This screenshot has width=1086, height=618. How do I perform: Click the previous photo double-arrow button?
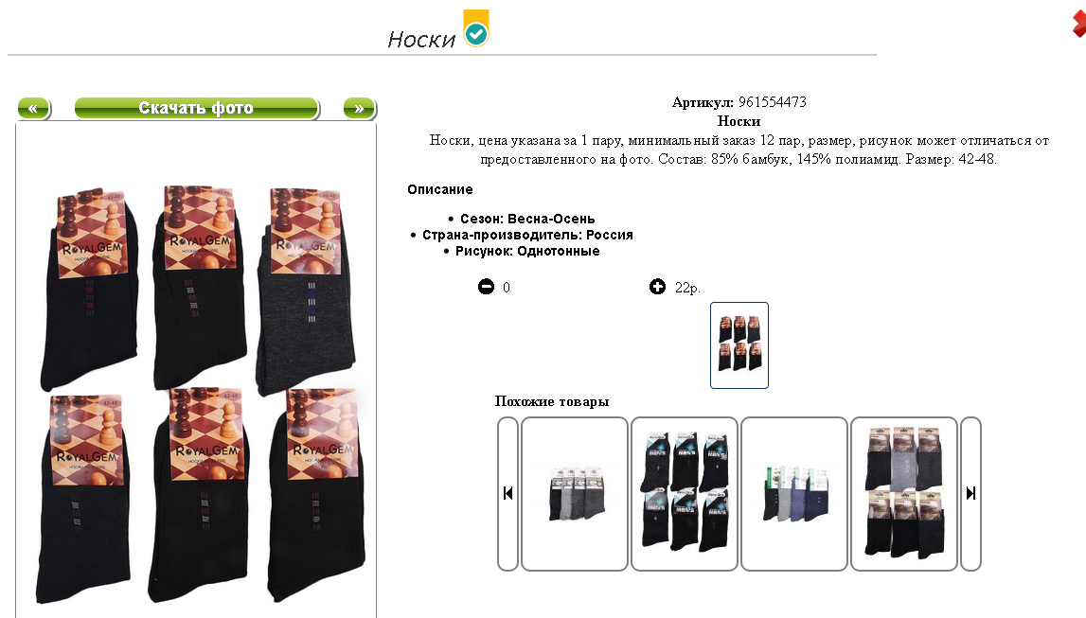pyautogui.click(x=34, y=109)
